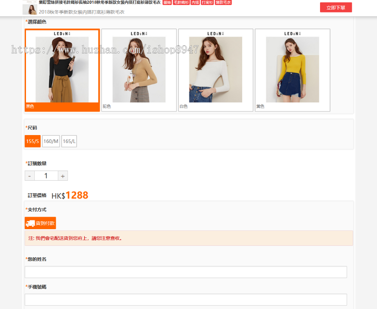Select the 黑色 black color option
The image size is (377, 309).
(62, 70)
